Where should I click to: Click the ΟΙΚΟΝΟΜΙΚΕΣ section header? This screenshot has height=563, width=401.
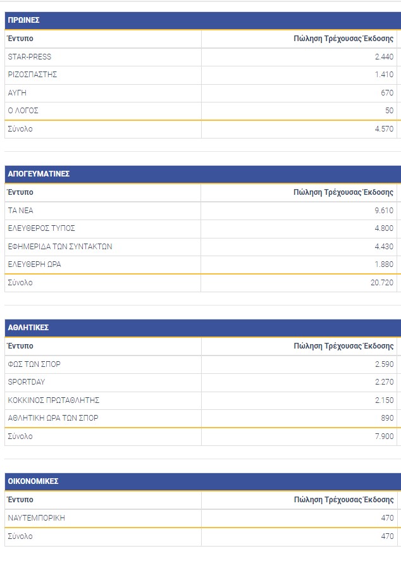33,481
